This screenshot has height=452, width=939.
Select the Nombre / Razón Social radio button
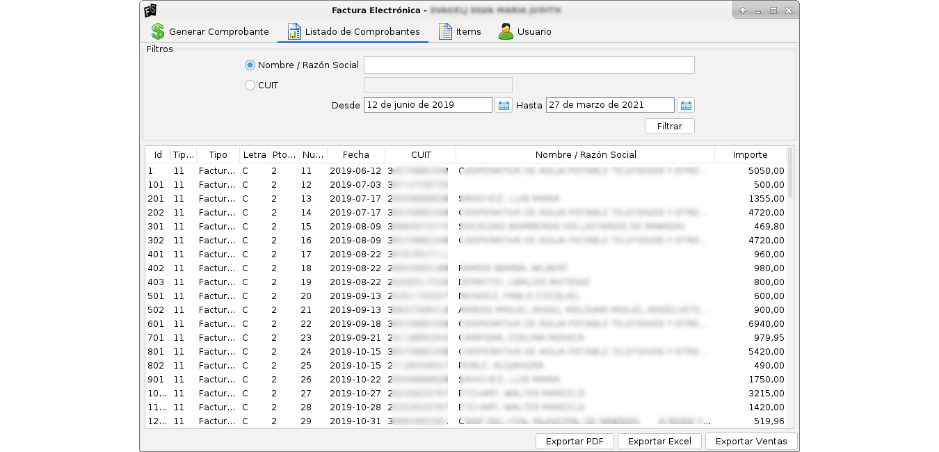(x=250, y=65)
